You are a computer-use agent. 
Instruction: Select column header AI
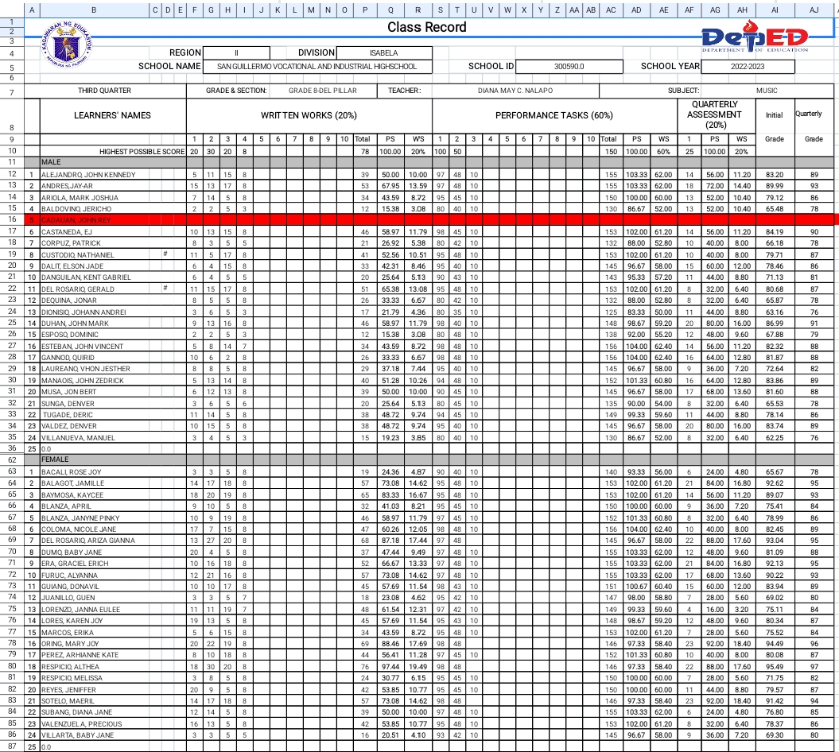tap(775, 10)
